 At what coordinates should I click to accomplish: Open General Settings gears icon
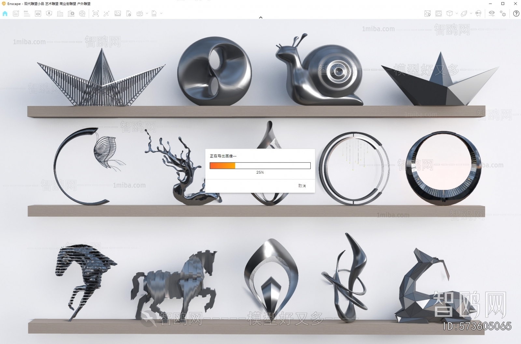(503, 13)
